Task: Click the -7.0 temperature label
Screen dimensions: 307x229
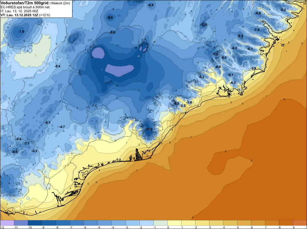Action: 257,30
